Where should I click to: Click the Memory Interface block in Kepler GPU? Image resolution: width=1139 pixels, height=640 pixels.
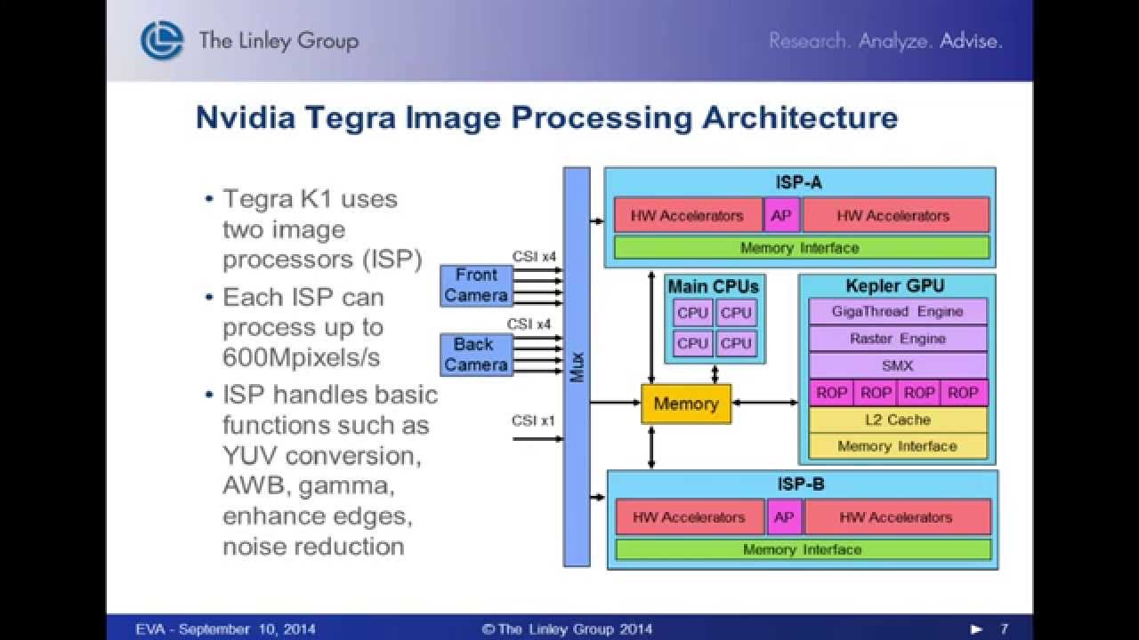point(898,446)
